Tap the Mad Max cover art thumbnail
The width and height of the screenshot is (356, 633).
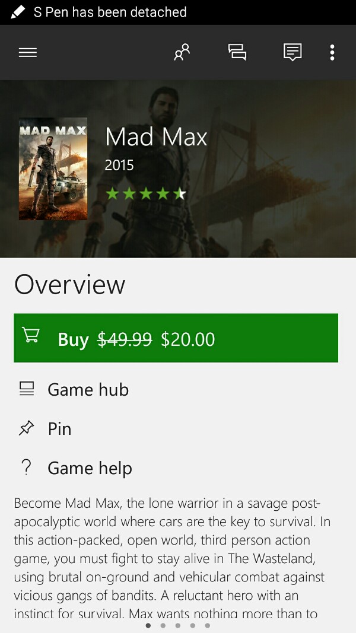point(53,169)
